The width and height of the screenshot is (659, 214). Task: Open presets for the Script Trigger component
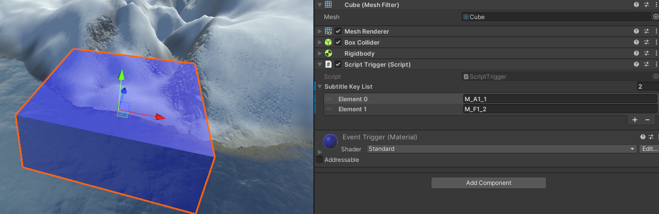point(646,64)
